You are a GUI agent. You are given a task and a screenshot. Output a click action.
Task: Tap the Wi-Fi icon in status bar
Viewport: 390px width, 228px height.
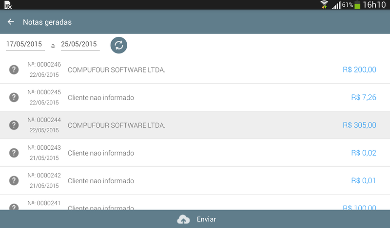324,5
